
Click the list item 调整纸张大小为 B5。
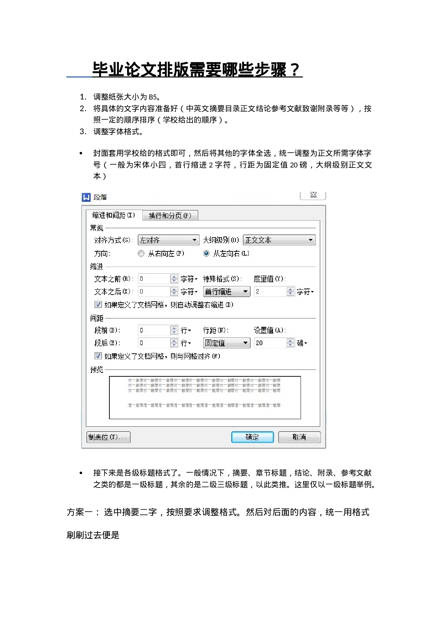click(127, 97)
